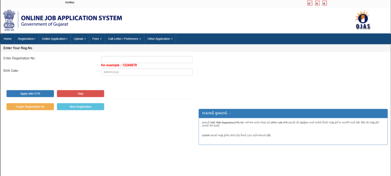Viewport: 391px width, 176px height.
Task: Click the Birth Date dd/mm/yyyy field
Action: coord(147,72)
